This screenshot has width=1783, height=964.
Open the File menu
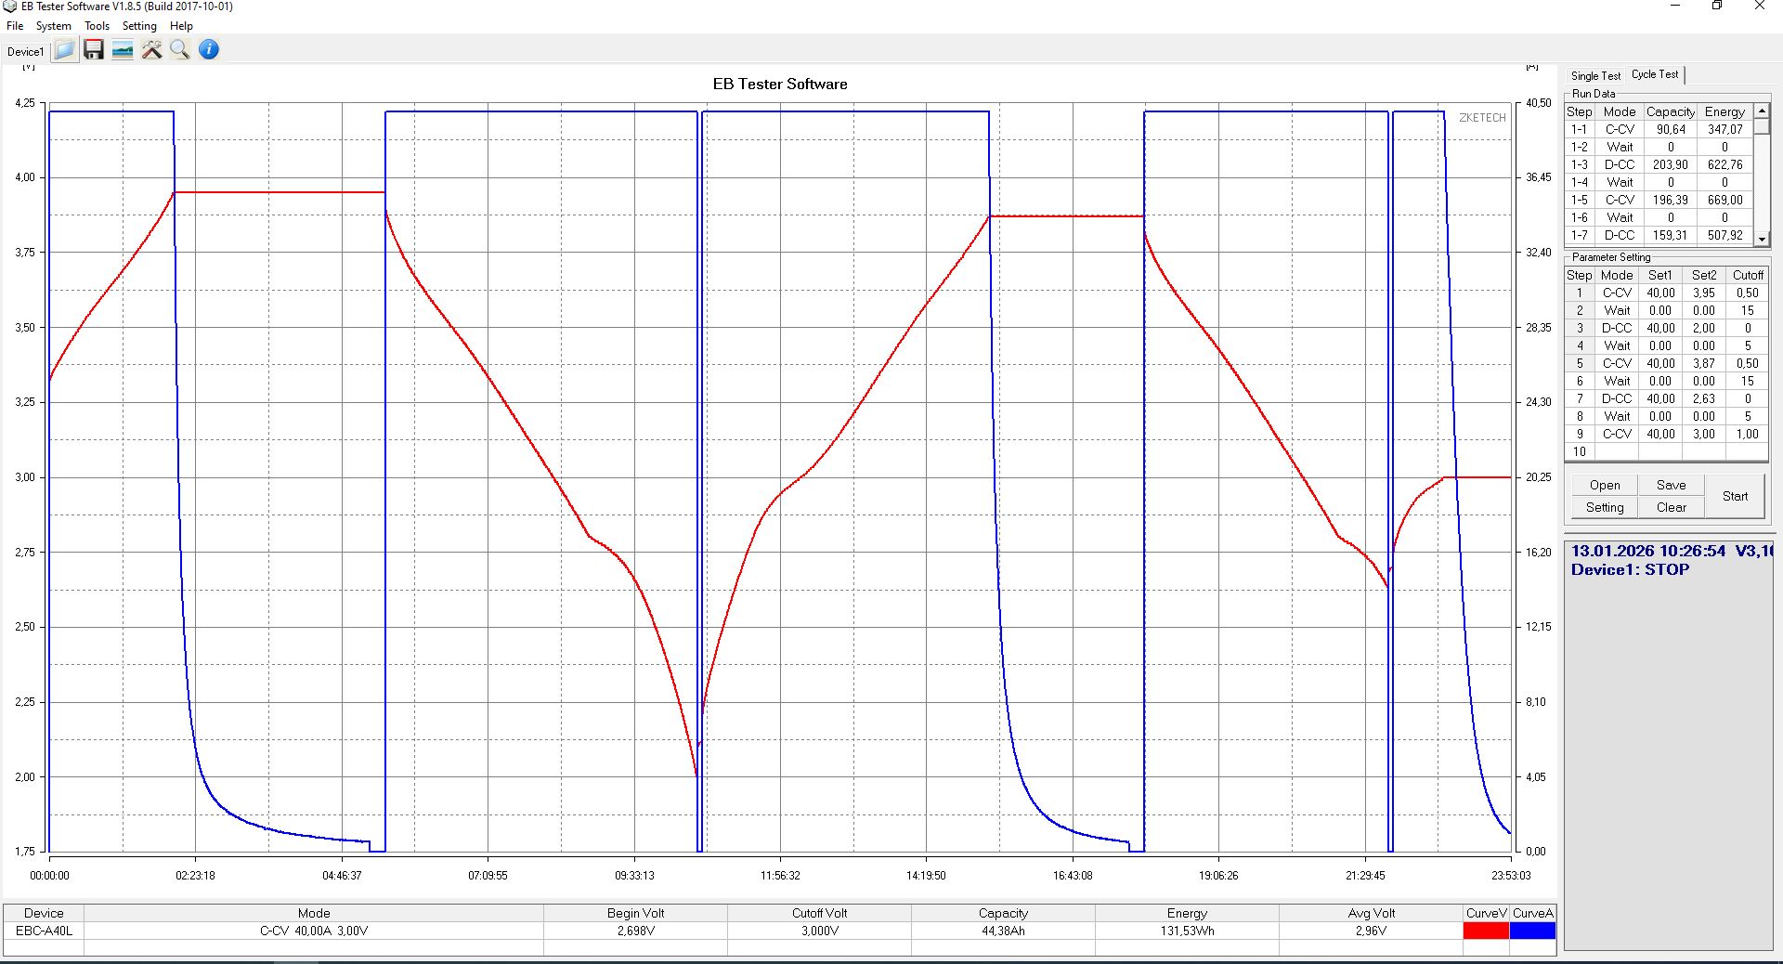[15, 26]
